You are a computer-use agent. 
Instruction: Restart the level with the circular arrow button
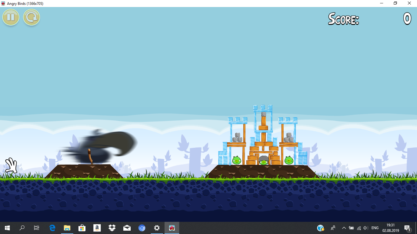(x=31, y=17)
